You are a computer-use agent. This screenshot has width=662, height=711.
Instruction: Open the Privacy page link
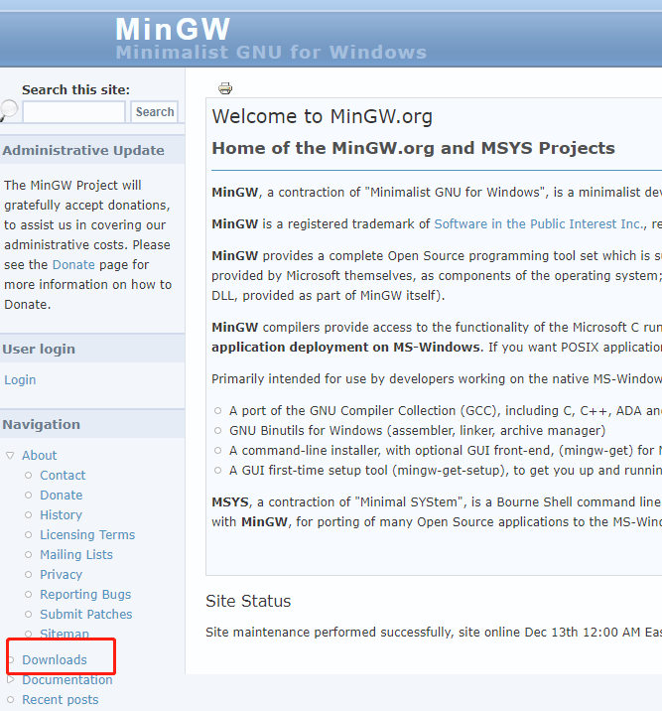pyautogui.click(x=62, y=575)
